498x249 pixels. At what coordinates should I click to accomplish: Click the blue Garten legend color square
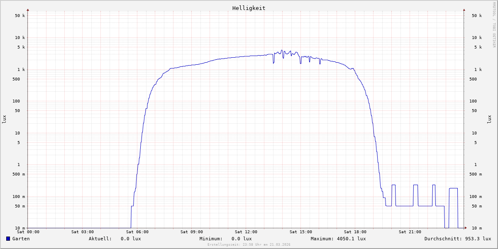click(8, 239)
